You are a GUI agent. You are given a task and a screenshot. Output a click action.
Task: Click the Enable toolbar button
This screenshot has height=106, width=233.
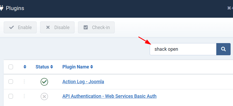click(20, 27)
